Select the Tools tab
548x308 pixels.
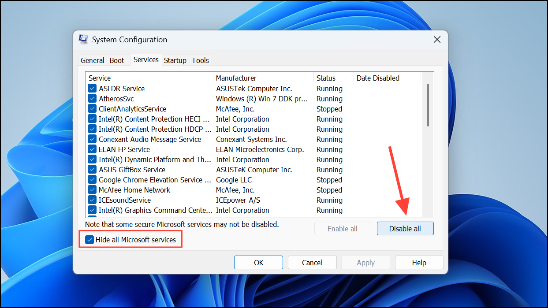coord(200,60)
